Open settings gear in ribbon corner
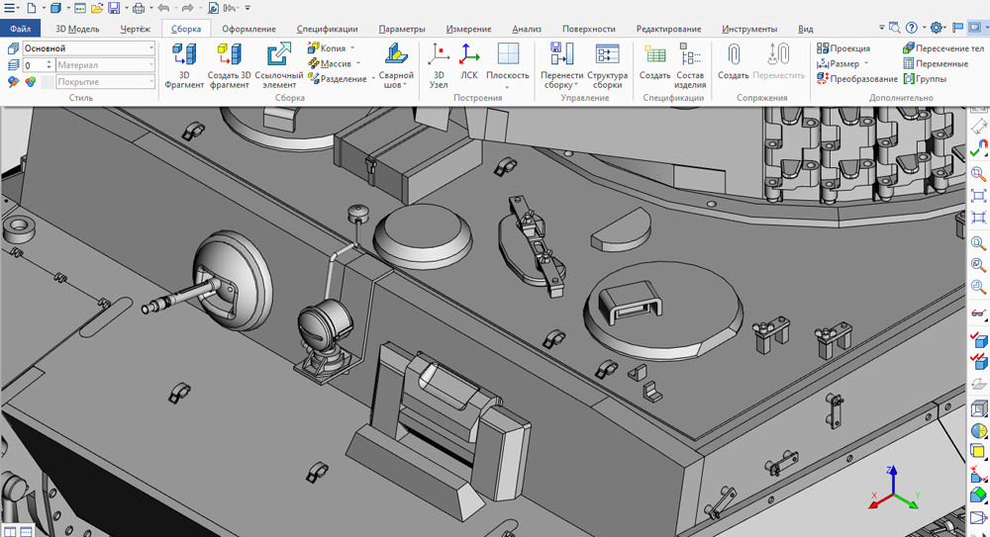 point(937,27)
